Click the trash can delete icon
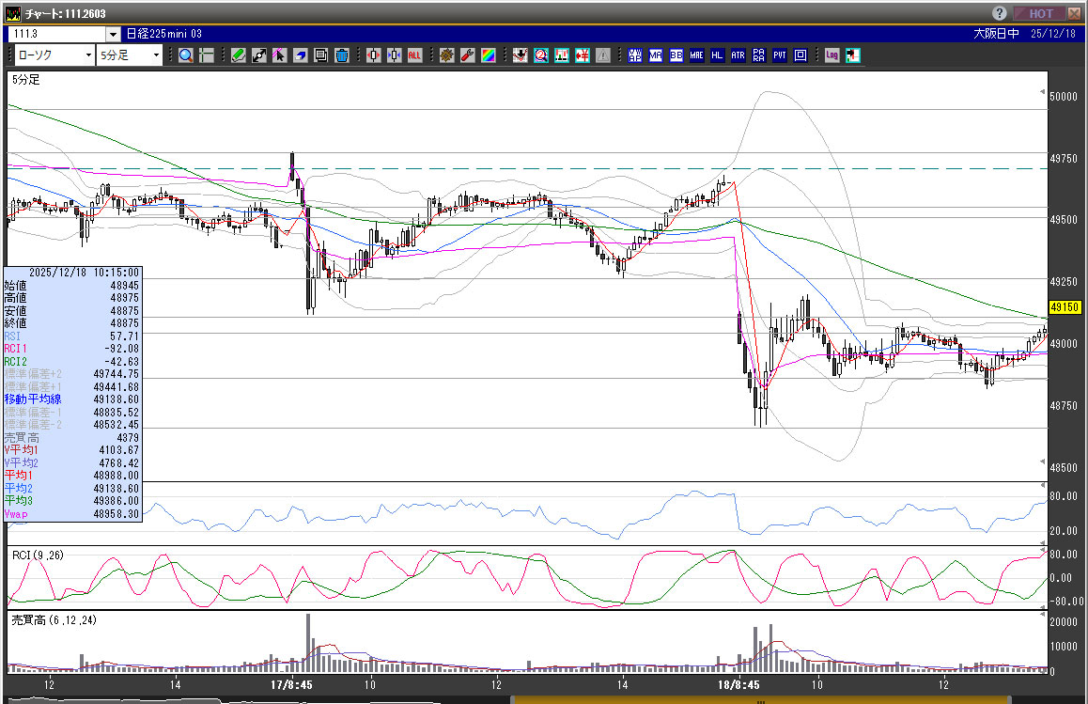Image resolution: width=1088 pixels, height=704 pixels. pyautogui.click(x=341, y=55)
